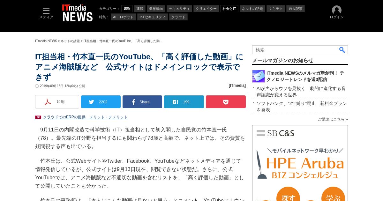Click the ITmedia NEWS breadcrumb link

(x=46, y=41)
